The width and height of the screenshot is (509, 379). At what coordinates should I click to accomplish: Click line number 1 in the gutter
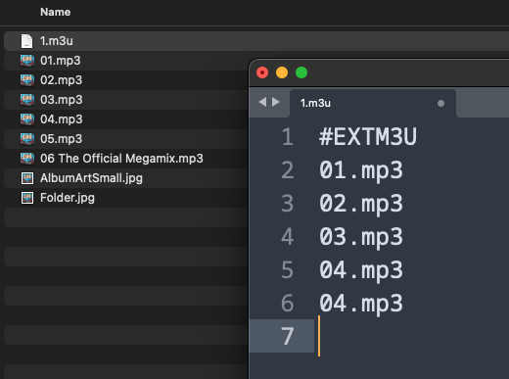287,137
